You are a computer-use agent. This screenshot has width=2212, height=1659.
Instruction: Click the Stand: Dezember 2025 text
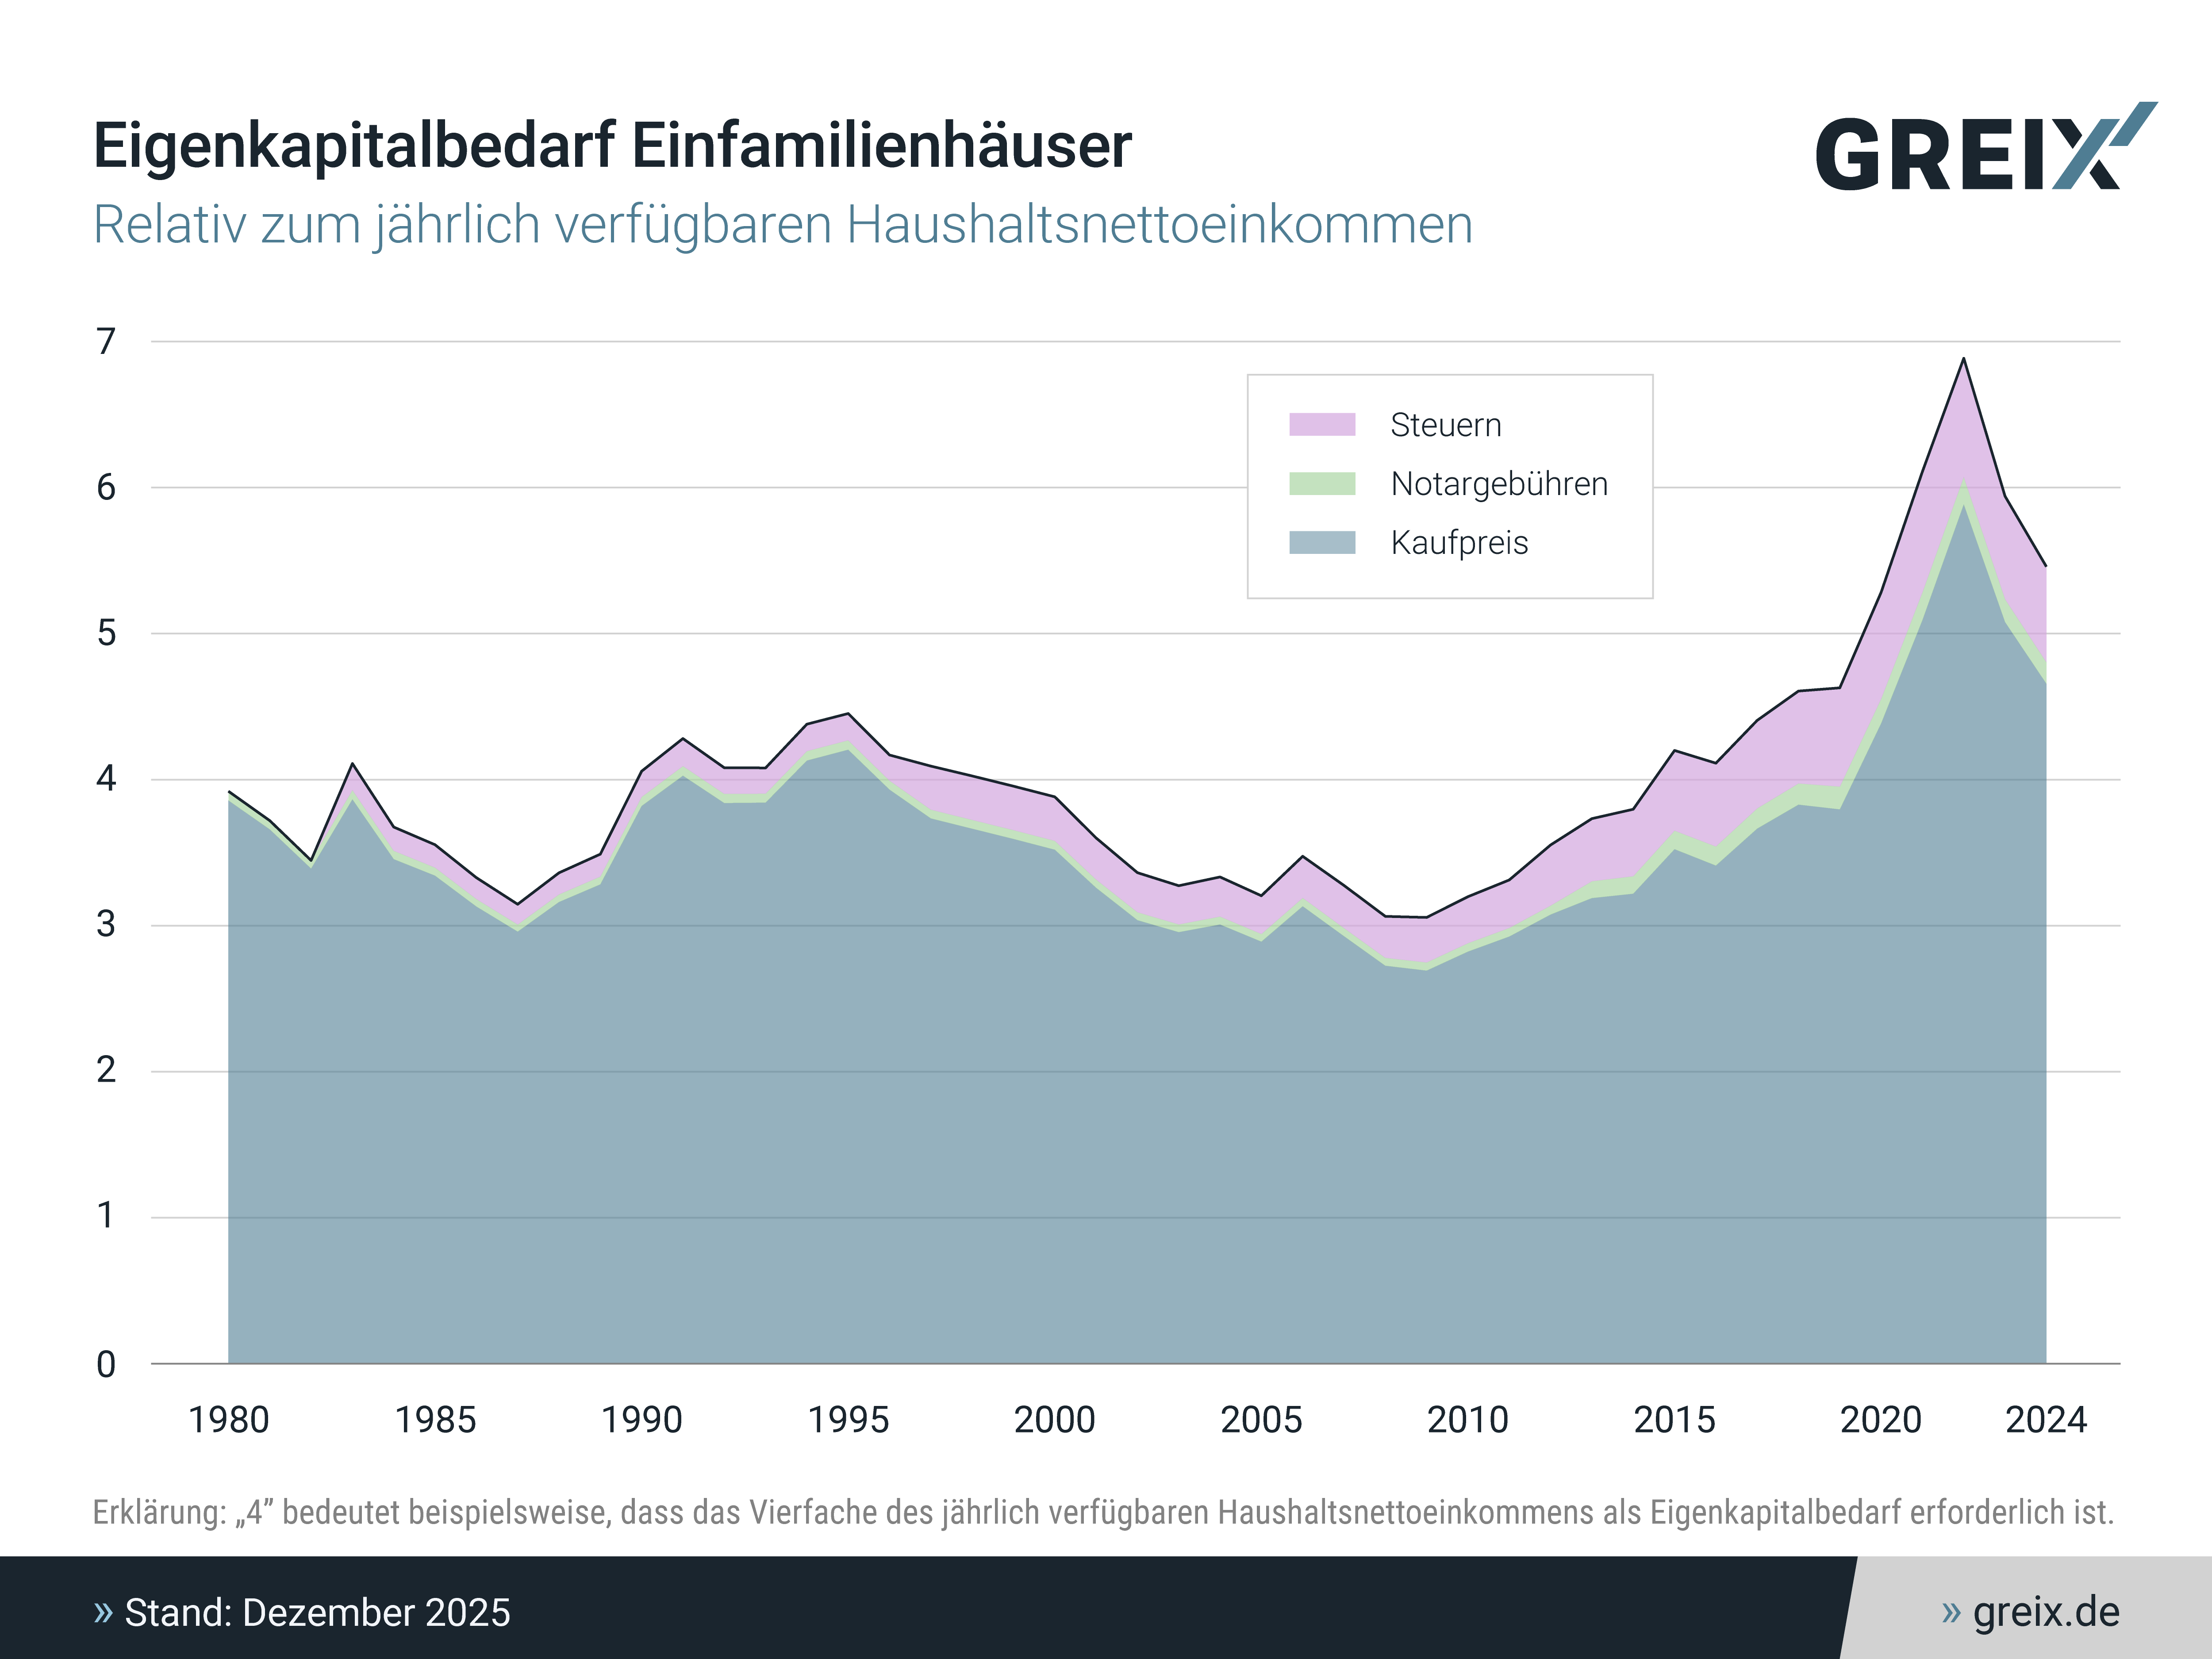[x=317, y=1613]
